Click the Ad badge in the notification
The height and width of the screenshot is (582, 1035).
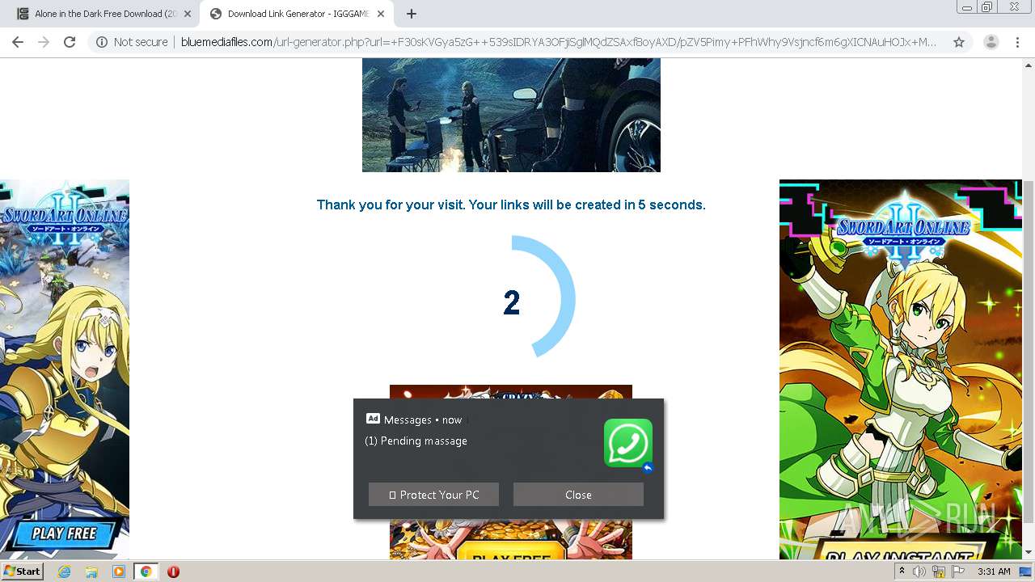coord(373,419)
